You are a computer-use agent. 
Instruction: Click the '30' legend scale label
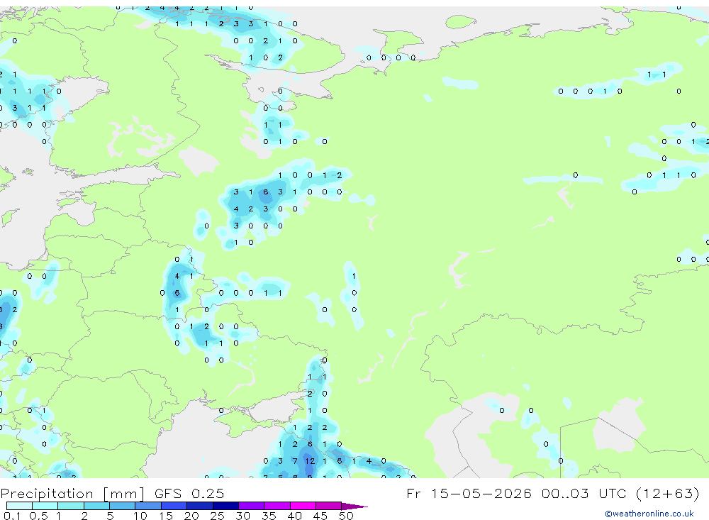[242, 516]
